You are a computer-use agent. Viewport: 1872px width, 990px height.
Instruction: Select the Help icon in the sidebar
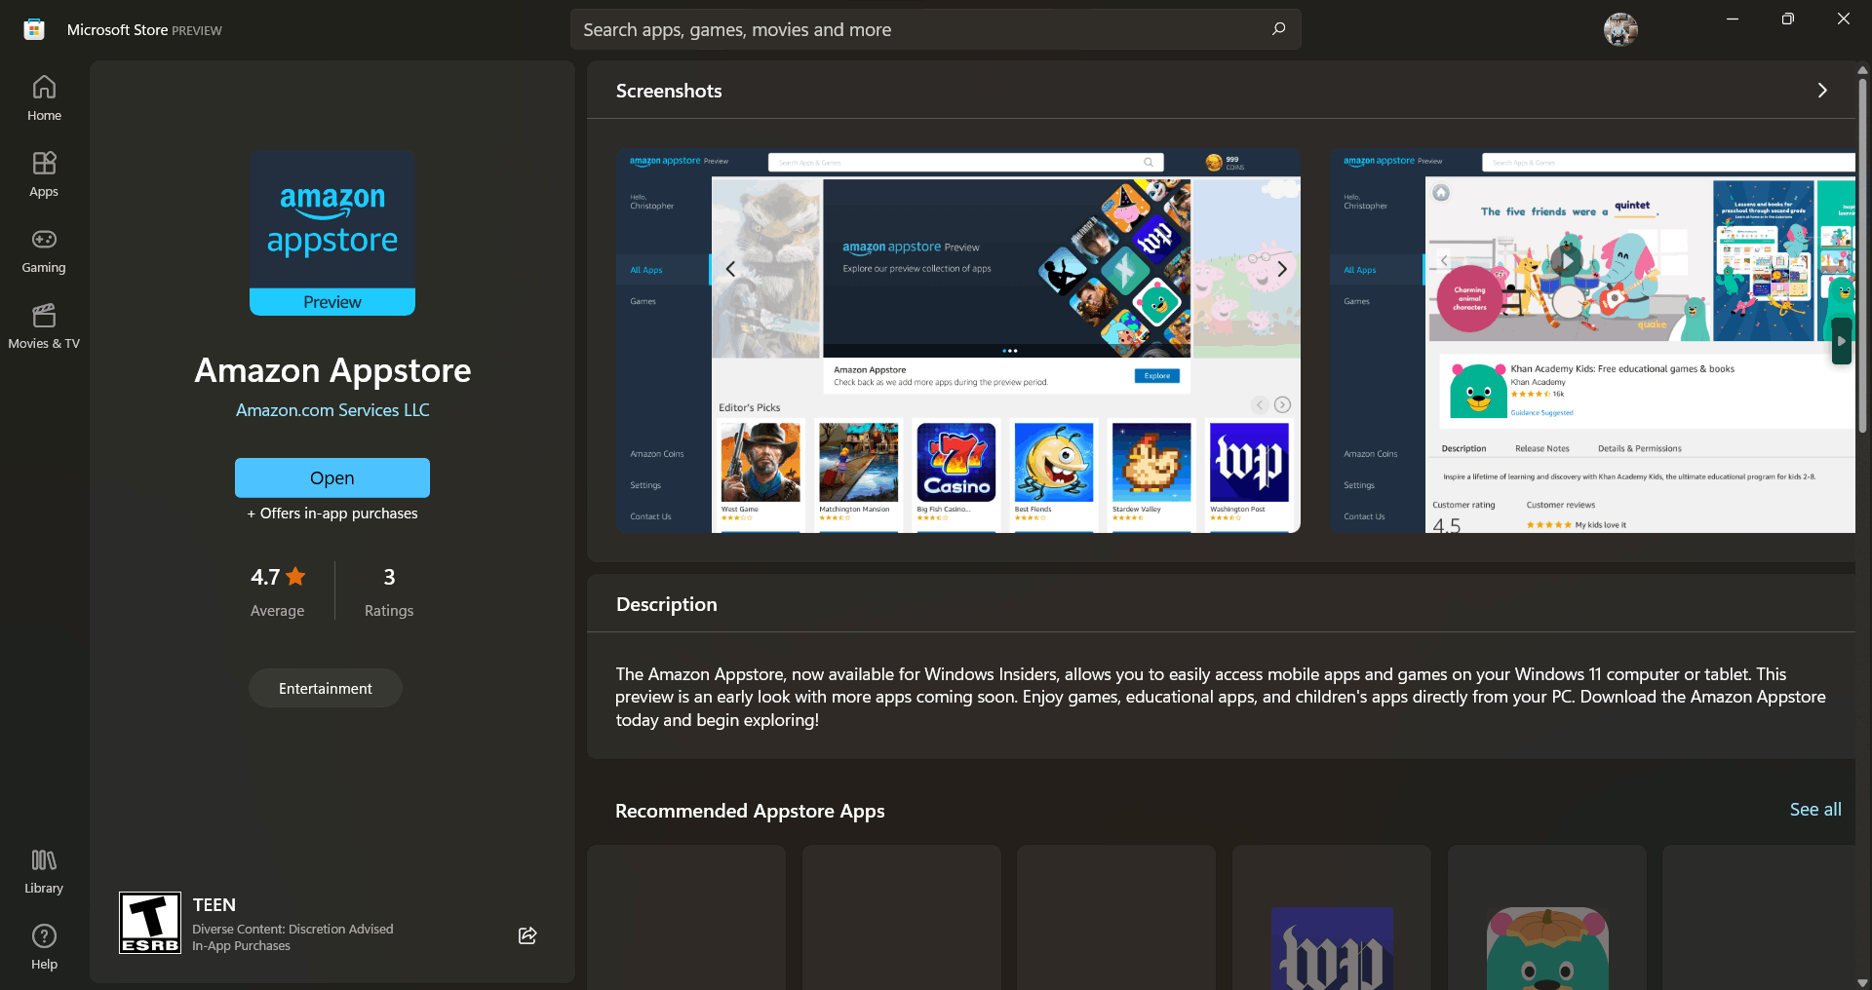click(x=43, y=945)
